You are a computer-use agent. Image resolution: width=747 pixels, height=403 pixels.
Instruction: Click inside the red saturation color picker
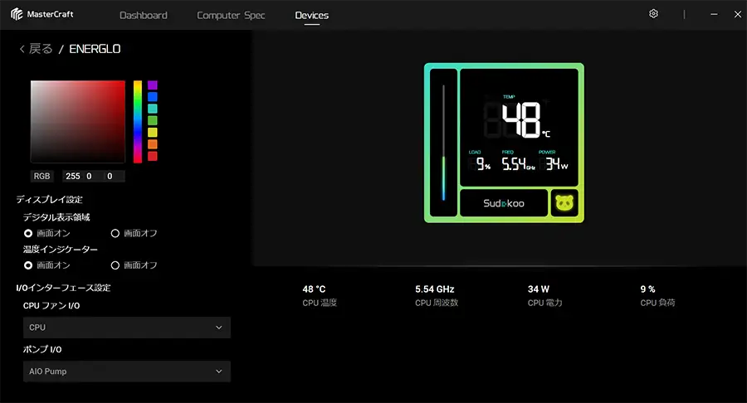point(78,122)
